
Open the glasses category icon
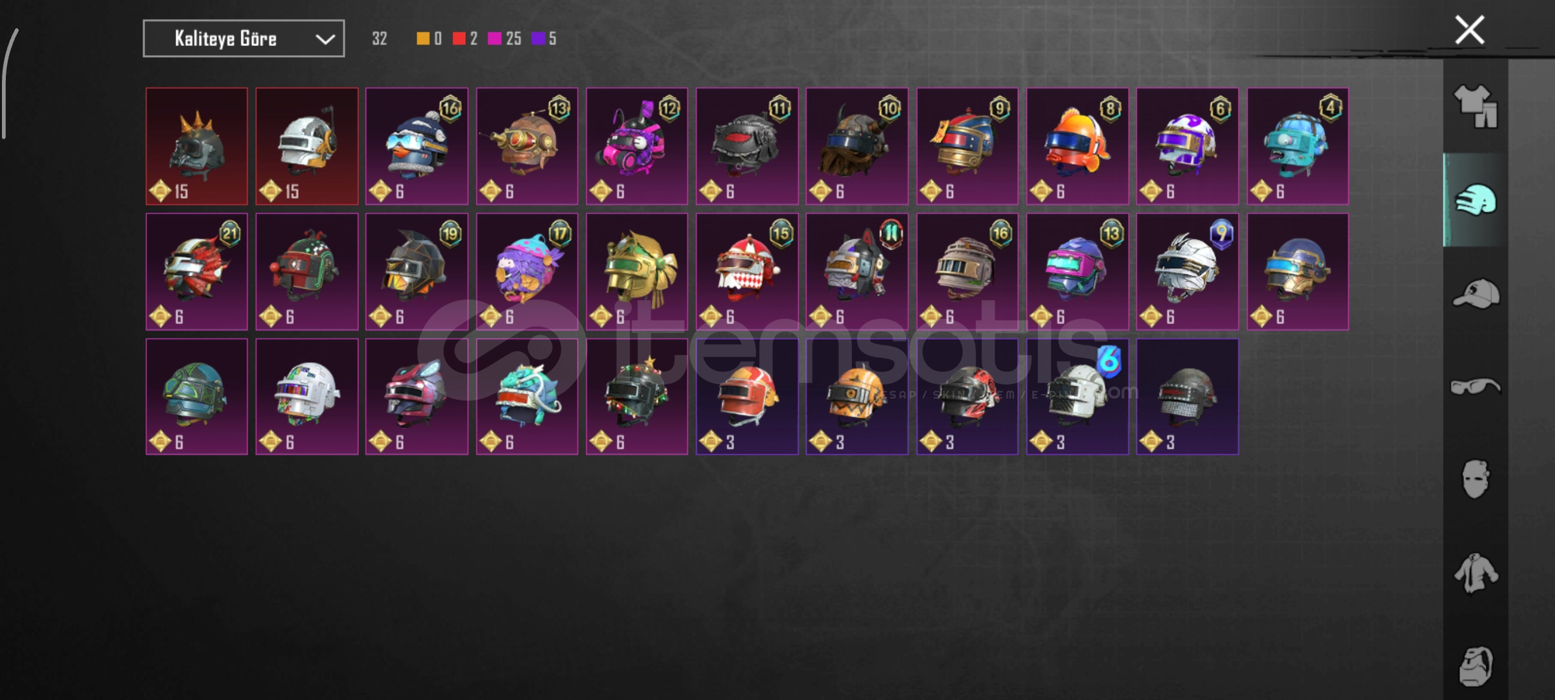click(x=1476, y=386)
